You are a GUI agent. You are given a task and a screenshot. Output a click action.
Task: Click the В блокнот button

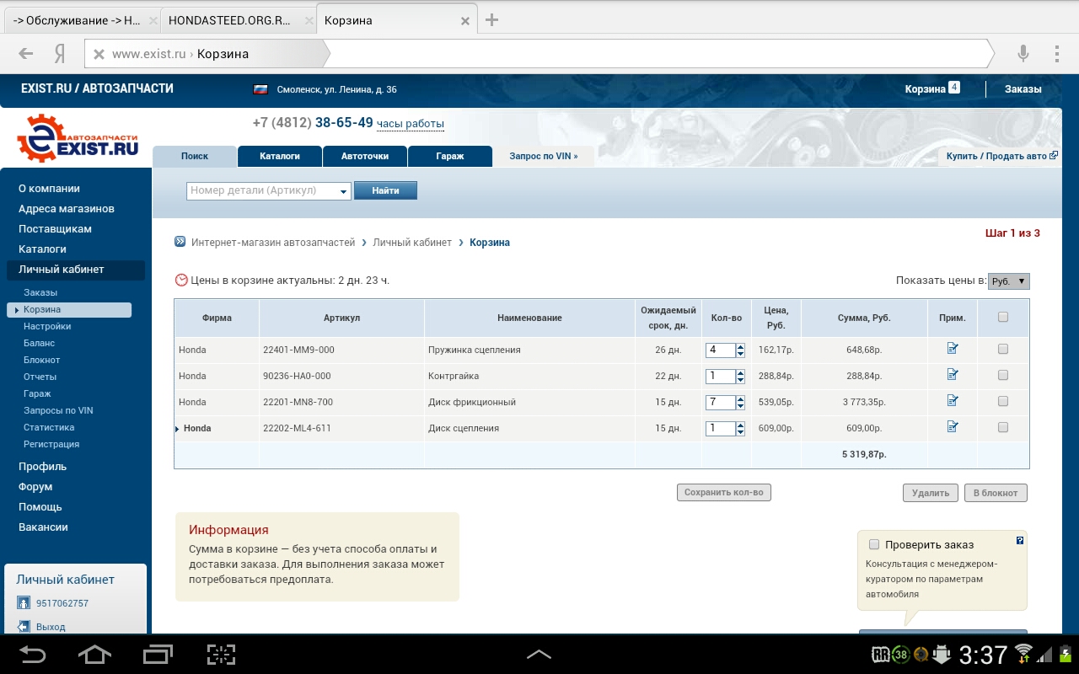point(996,493)
